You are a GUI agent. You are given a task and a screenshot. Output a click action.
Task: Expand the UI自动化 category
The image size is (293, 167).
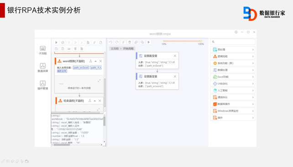click(233, 84)
